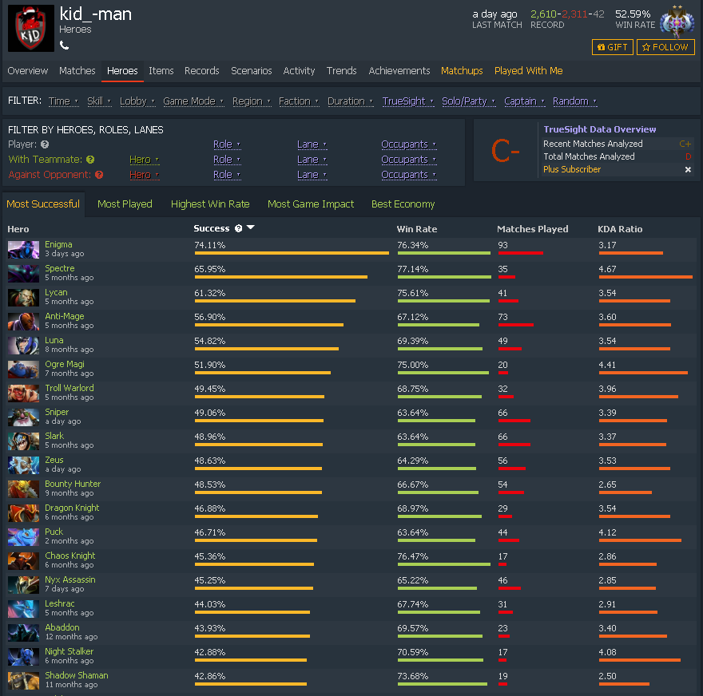Toggle Success column sort arrow
The height and width of the screenshot is (696, 703).
(x=251, y=227)
